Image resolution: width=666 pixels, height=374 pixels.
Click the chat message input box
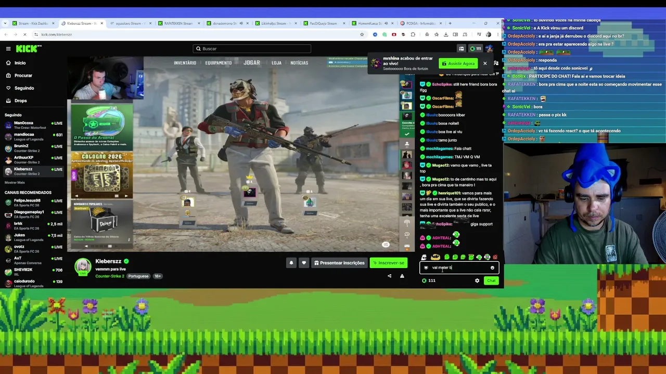point(459,268)
